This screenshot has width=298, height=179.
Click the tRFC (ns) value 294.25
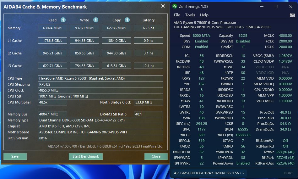tap(202, 124)
